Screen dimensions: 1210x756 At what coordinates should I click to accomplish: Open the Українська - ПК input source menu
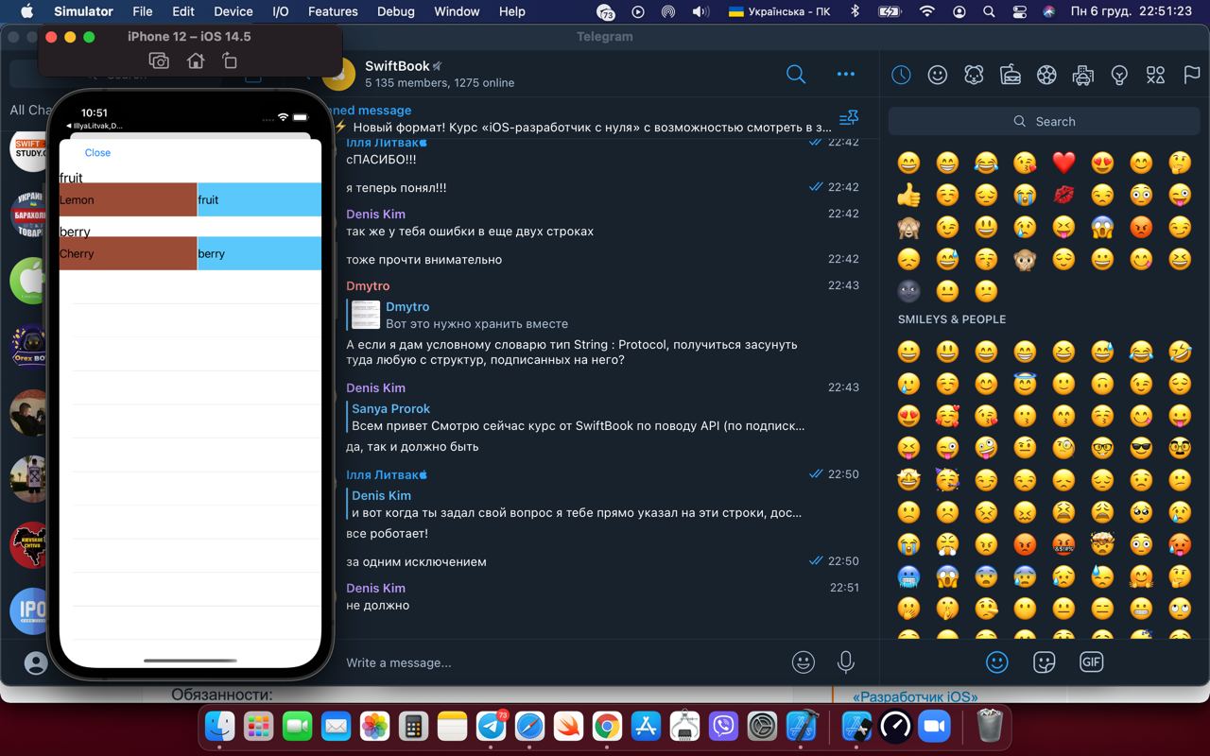point(781,11)
